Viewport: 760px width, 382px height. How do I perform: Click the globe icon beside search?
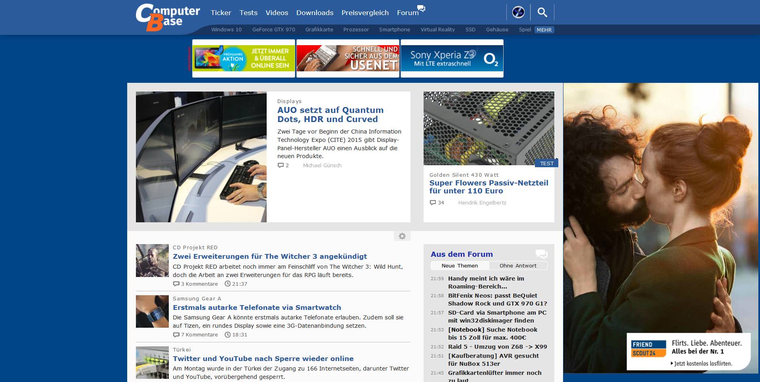(x=518, y=12)
